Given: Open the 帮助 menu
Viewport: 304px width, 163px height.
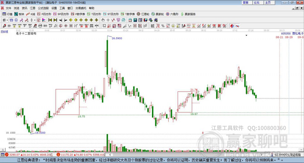Looking at the screenshot, I should coord(91,8).
